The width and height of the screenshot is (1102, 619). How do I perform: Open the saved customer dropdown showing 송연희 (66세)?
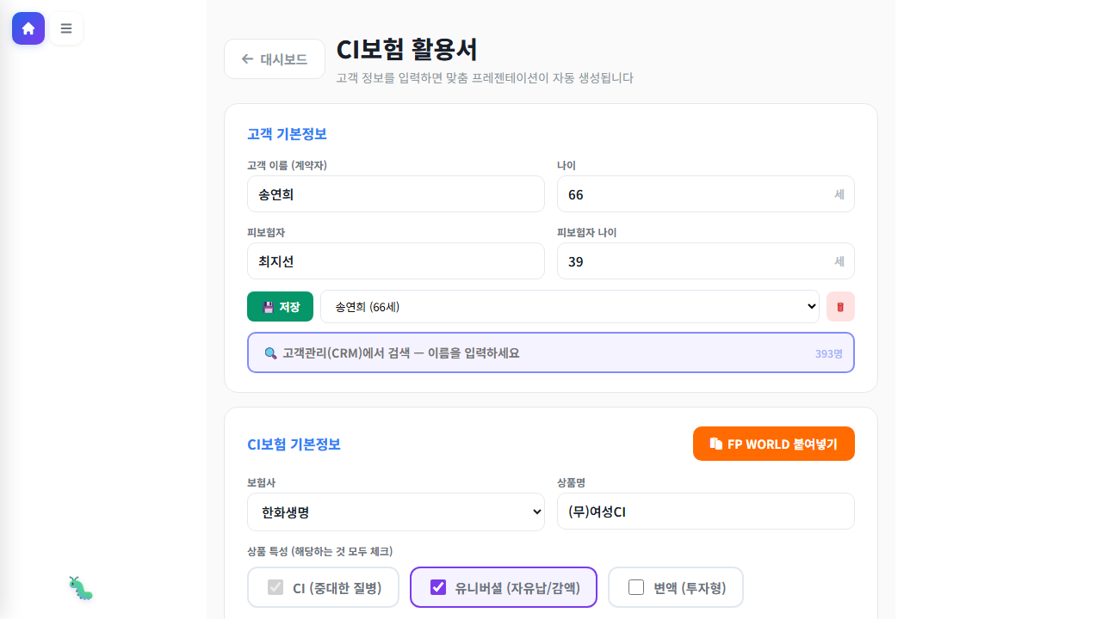pos(569,306)
